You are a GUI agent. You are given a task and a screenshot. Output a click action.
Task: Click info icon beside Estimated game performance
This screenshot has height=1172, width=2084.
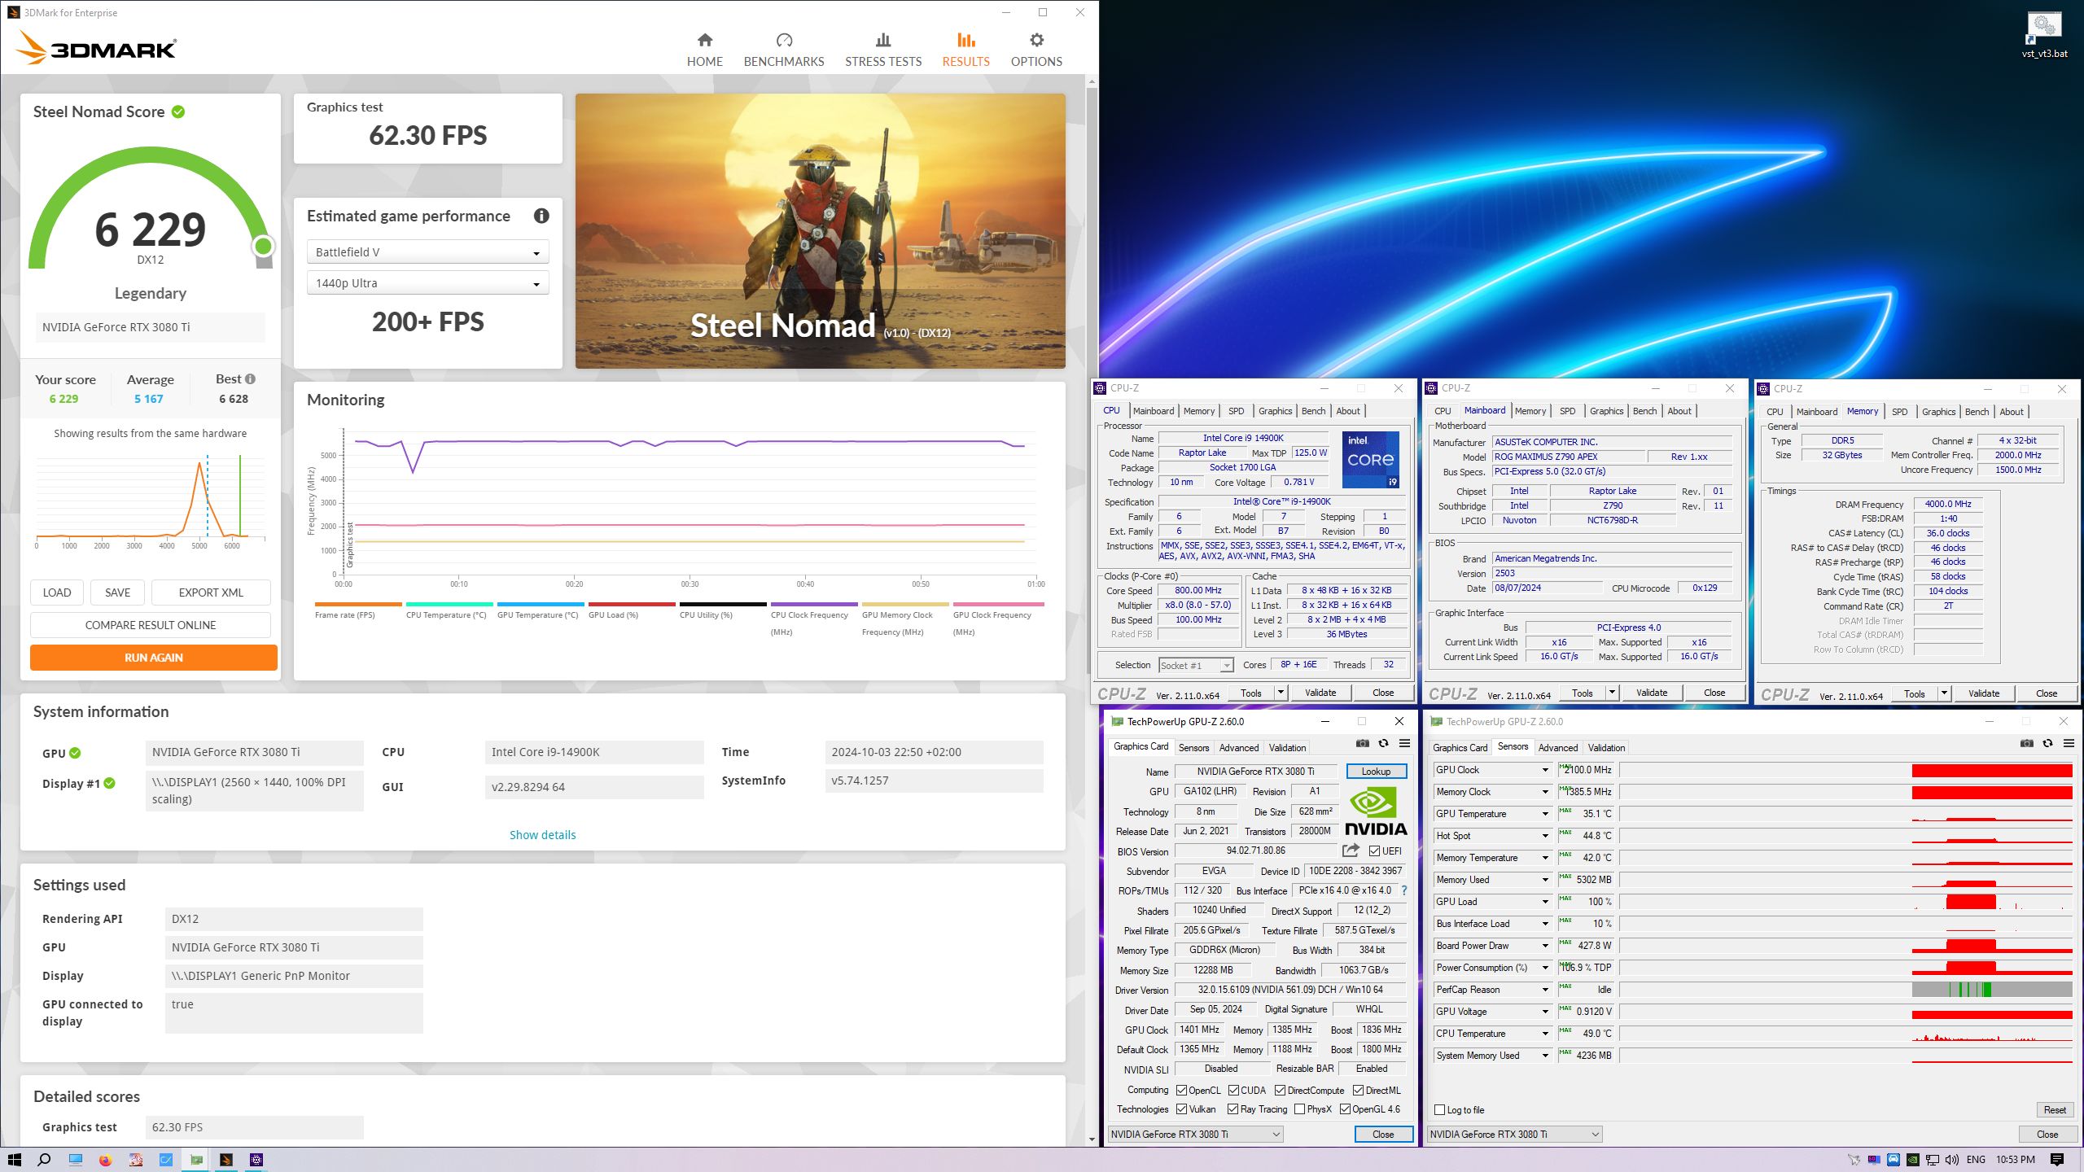tap(541, 216)
